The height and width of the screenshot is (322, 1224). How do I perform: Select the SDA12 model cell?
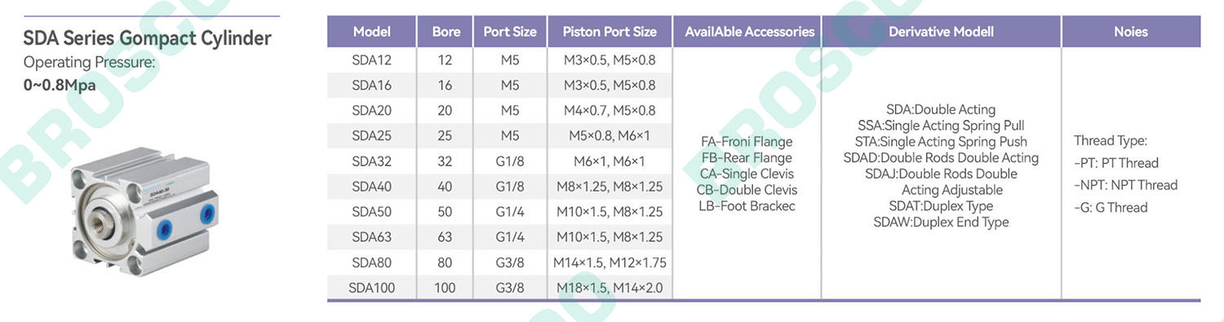371,60
